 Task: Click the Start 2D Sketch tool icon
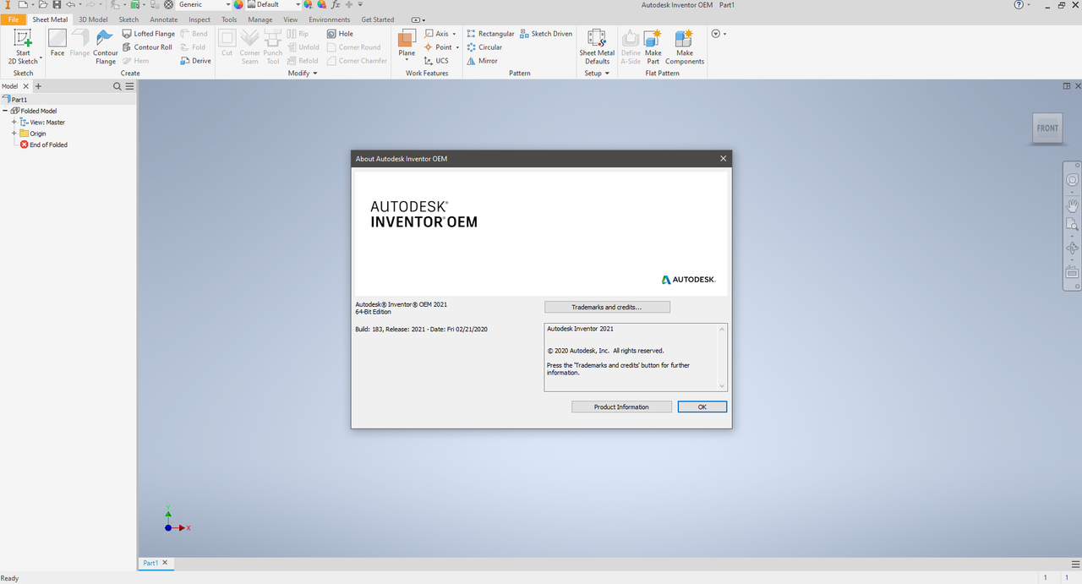tap(23, 39)
